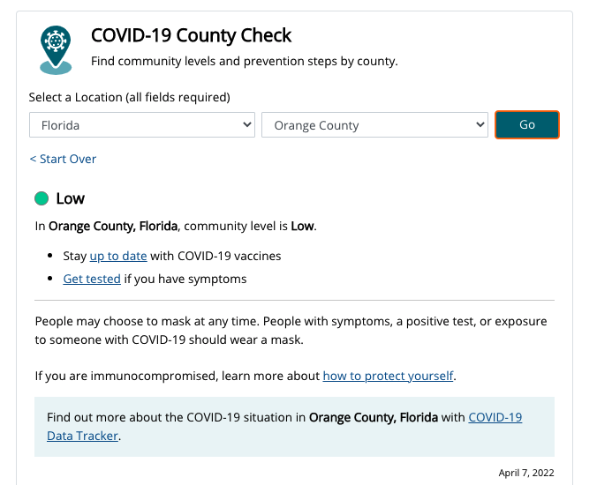Screen dimensions: 597x485
Task: Click the "Select a Location" field label
Action: (129, 97)
